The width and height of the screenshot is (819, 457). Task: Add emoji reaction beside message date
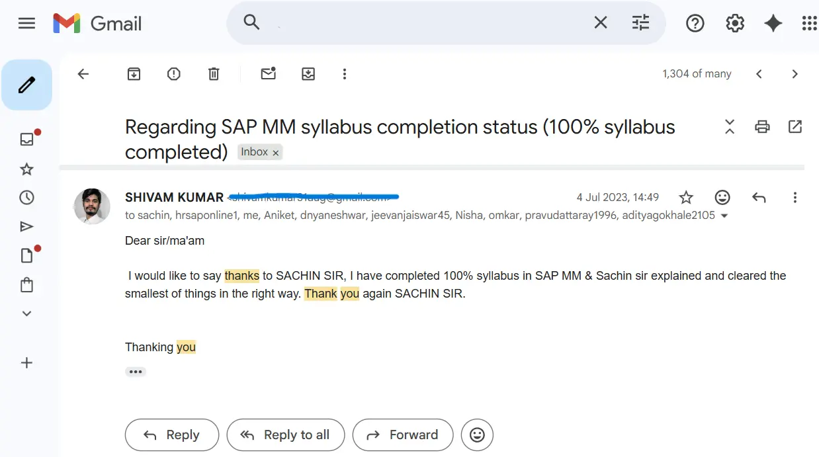pyautogui.click(x=722, y=197)
